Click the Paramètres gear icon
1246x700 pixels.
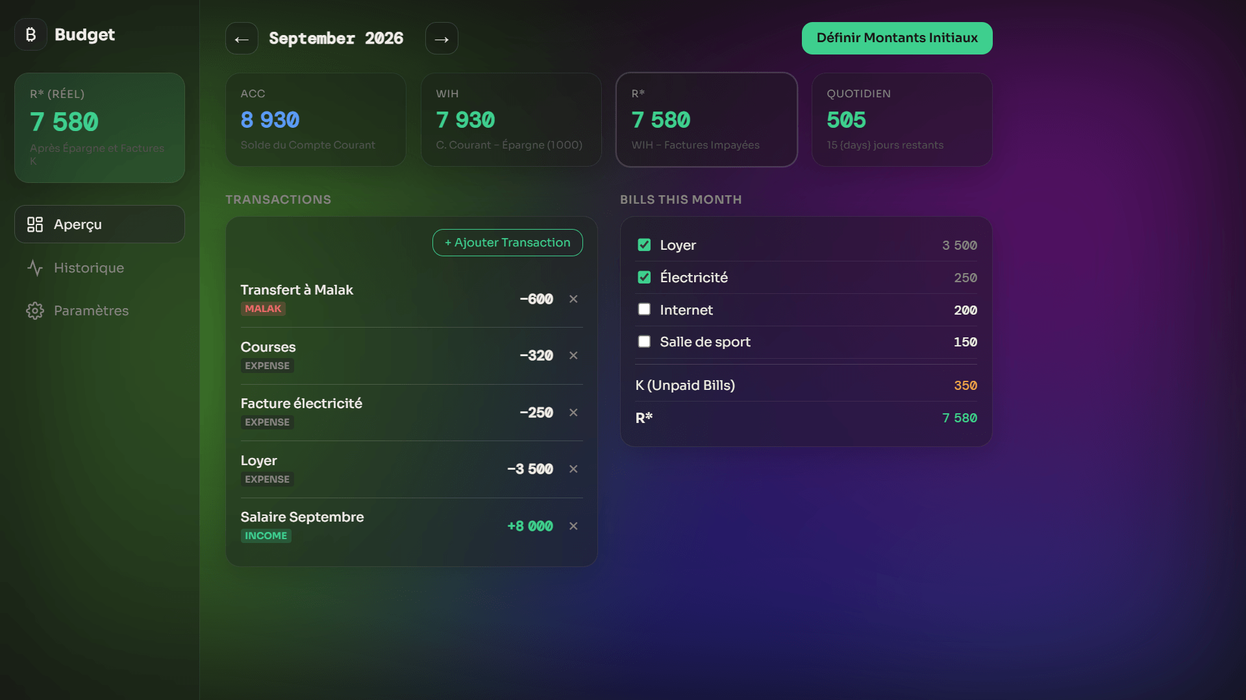tap(35, 311)
